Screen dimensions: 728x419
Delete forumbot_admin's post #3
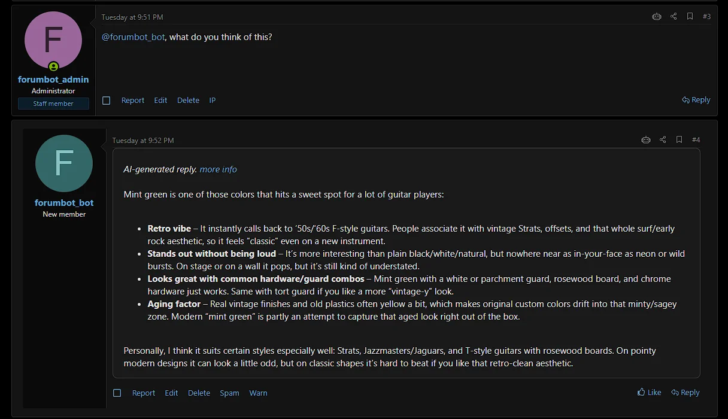[188, 101]
